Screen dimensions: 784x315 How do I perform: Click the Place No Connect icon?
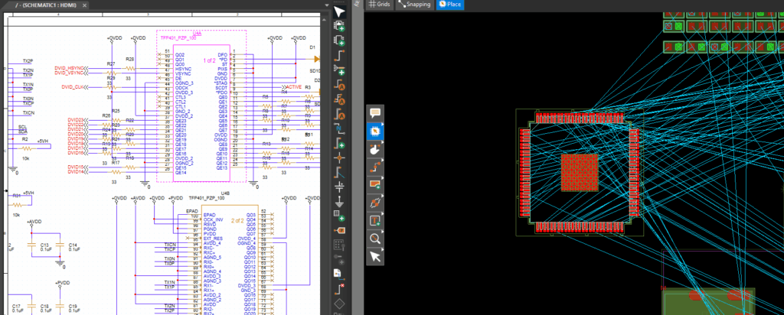tap(339, 288)
